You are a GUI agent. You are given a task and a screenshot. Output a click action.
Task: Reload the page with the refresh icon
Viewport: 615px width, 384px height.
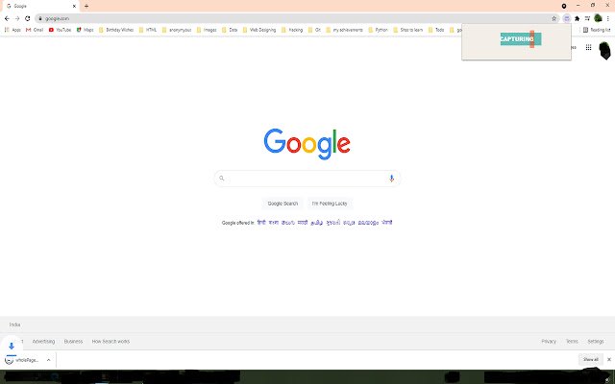click(x=28, y=18)
